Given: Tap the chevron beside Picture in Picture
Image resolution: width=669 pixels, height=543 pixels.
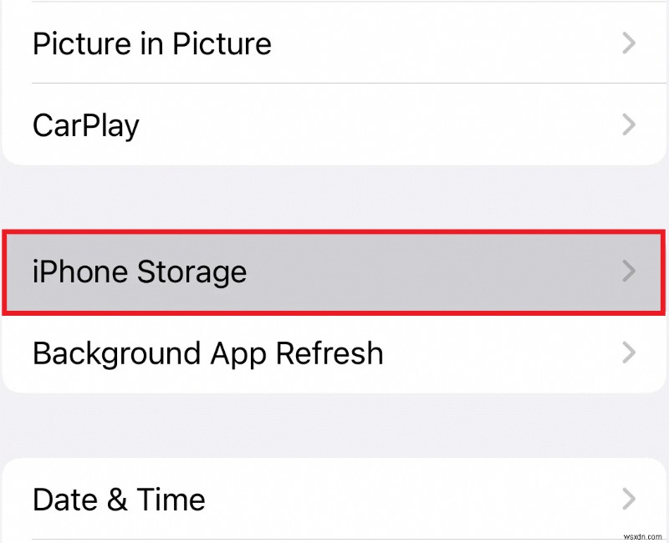Looking at the screenshot, I should pos(628,43).
